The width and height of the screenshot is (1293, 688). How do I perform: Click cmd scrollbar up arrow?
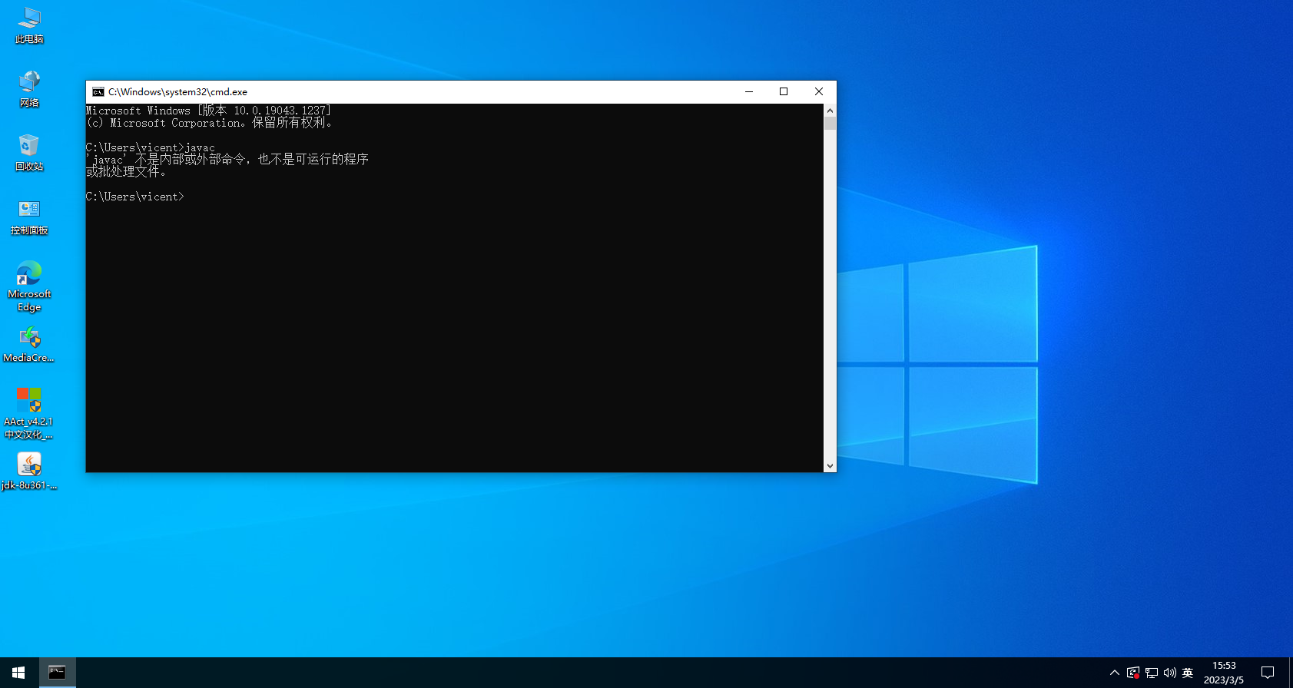830,111
